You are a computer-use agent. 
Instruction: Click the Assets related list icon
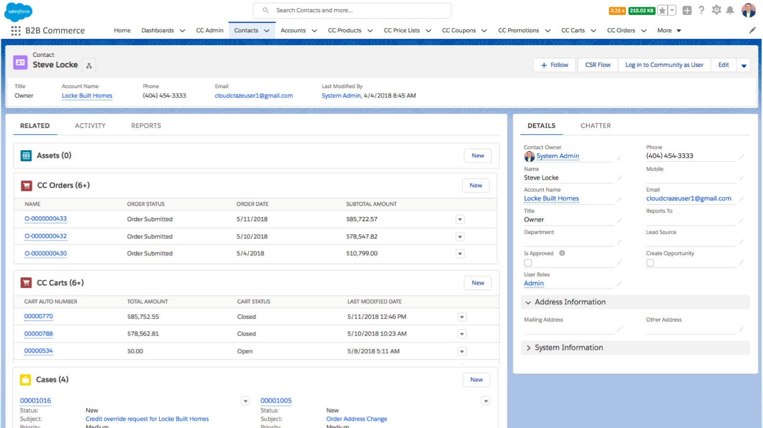click(26, 156)
